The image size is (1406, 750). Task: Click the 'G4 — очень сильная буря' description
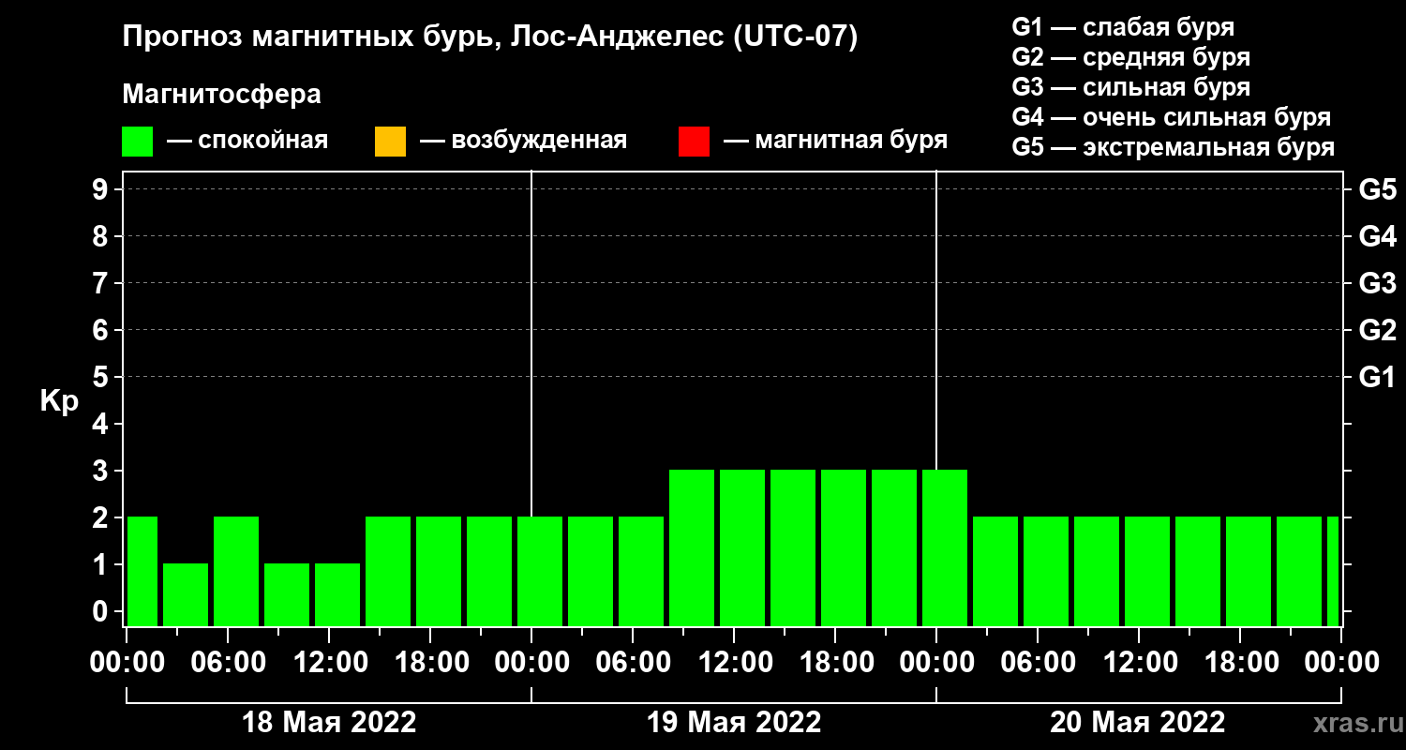pos(1172,117)
